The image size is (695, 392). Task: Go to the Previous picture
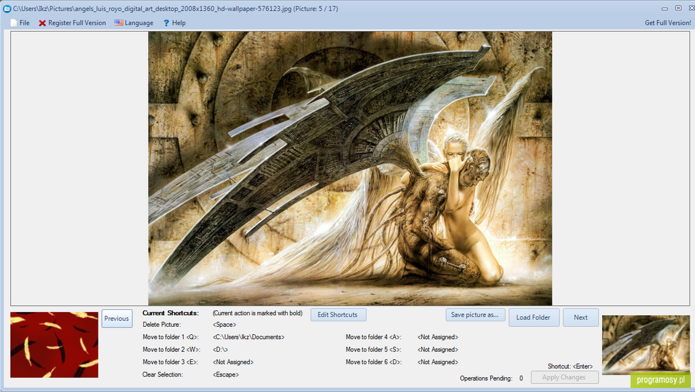117,319
